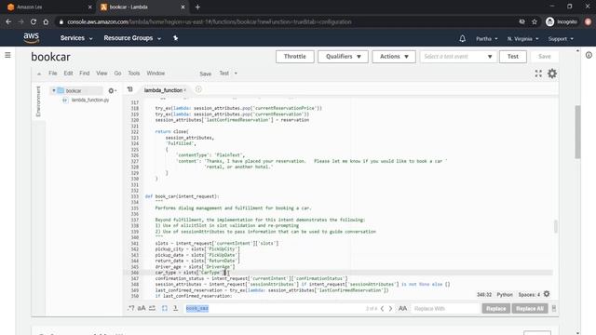
Task: Close the lambda_function tab
Action: [185, 90]
